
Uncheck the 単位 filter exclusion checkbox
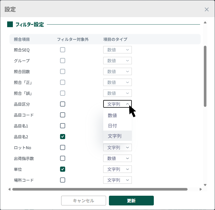point(63,169)
